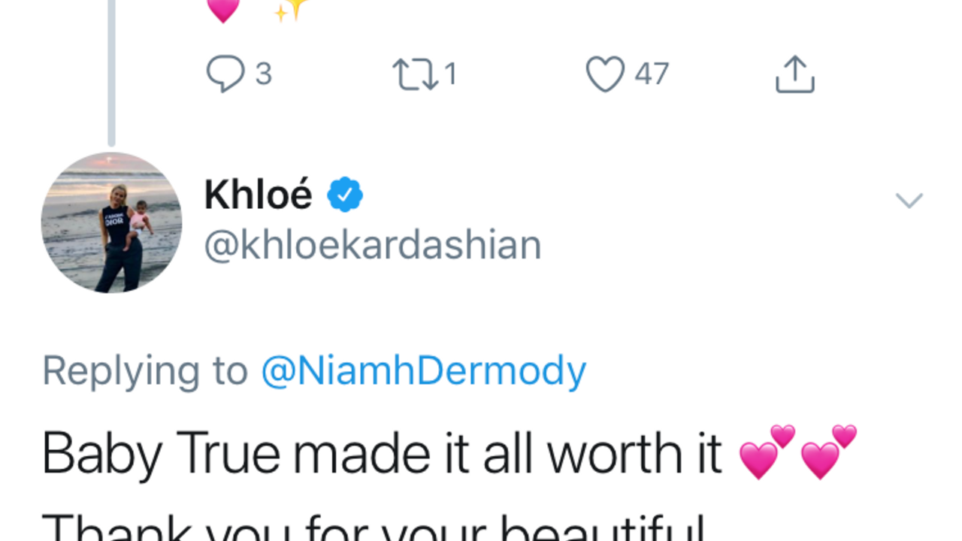The image size is (962, 541).
Task: Click the sparkles emoji in the upper tweet
Action: 291,9
